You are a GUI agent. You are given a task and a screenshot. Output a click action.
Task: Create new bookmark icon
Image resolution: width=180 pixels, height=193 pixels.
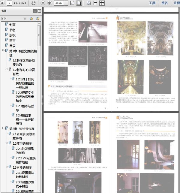pos(31,19)
